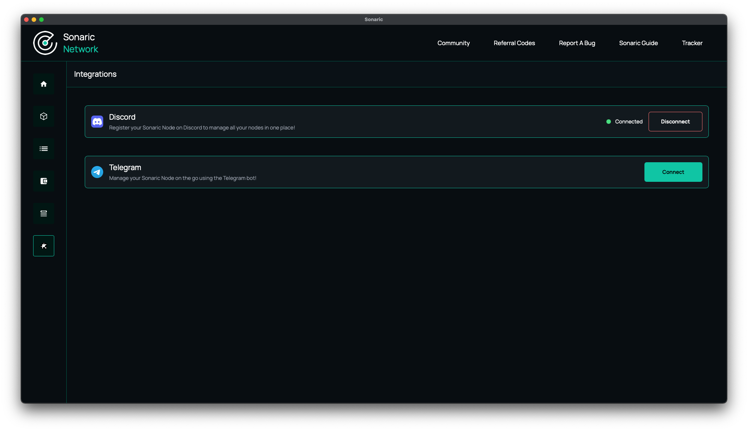
Task: Open the Home icon in sidebar
Action: [44, 84]
